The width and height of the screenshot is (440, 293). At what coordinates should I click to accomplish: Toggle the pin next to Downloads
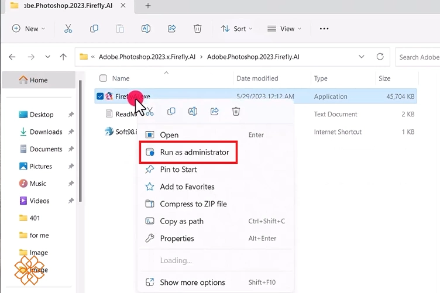[71, 132]
